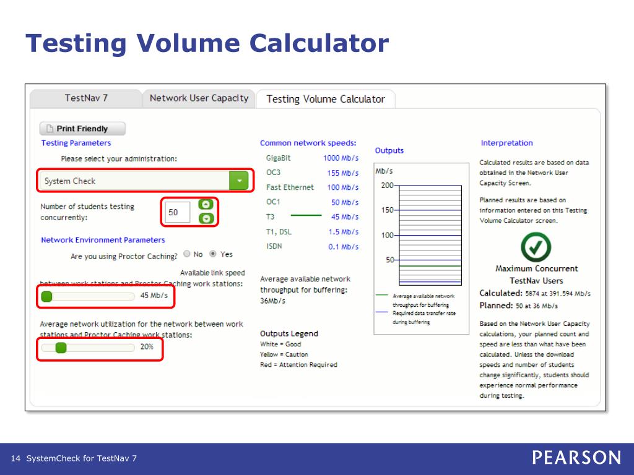Click the T3 network speed label
634x475 pixels.
[x=270, y=216]
